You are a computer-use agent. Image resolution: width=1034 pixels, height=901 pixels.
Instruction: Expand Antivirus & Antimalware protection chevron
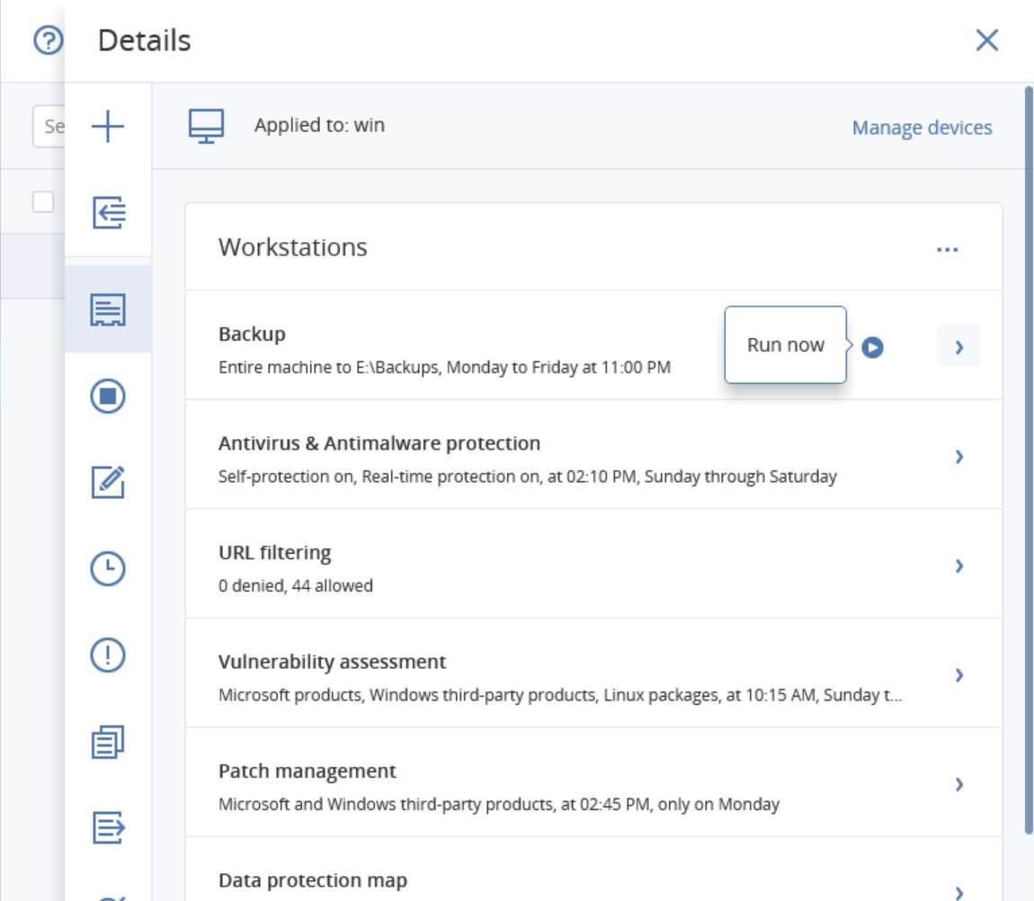[958, 457]
